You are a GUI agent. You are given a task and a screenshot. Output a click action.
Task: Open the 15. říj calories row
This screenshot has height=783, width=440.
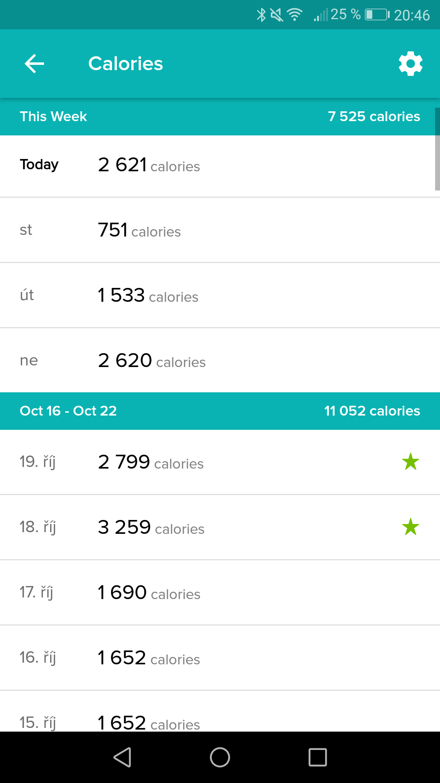220,711
